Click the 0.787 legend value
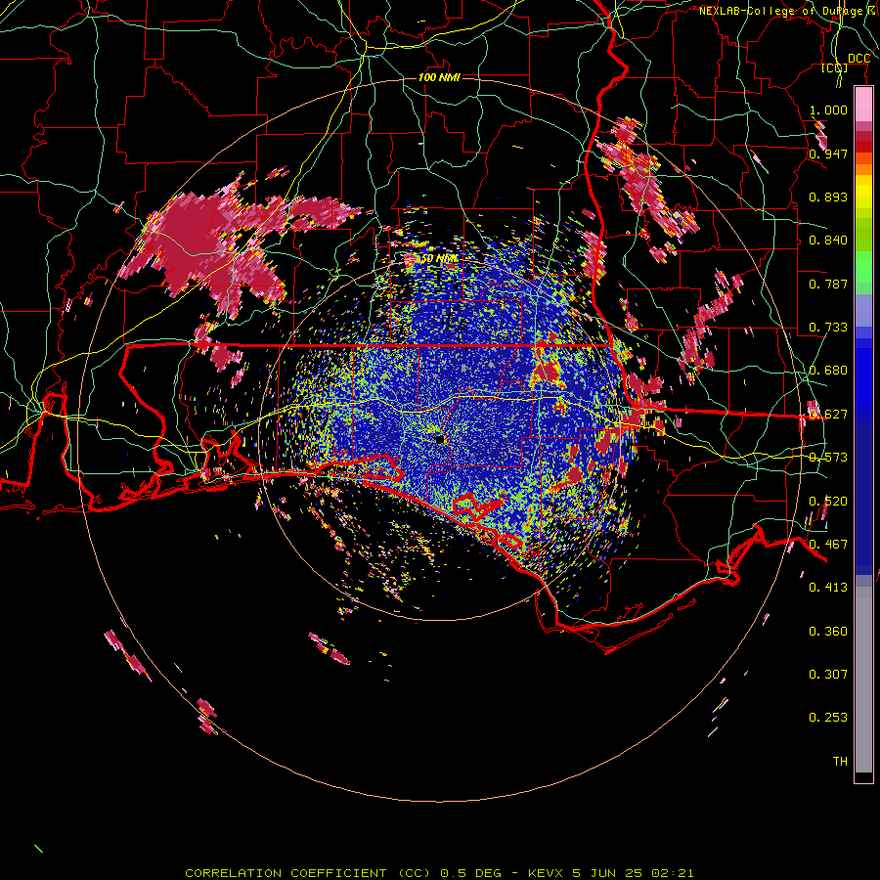This screenshot has height=880, width=880. tap(828, 284)
